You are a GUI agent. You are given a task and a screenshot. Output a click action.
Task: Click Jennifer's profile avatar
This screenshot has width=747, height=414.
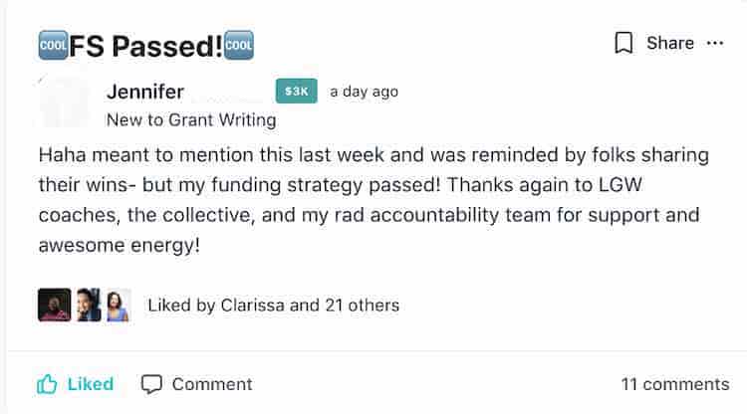click(x=64, y=103)
